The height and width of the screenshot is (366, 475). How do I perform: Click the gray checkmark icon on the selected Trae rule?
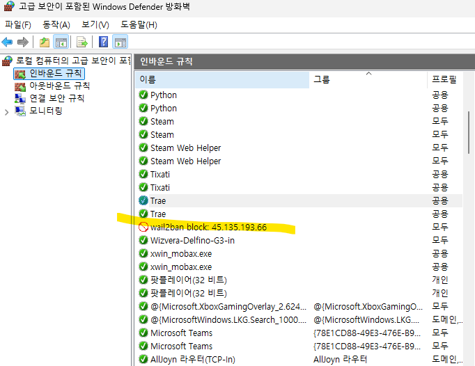click(x=143, y=200)
